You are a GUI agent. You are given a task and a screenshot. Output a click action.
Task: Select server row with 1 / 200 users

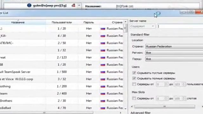pos(62,86)
